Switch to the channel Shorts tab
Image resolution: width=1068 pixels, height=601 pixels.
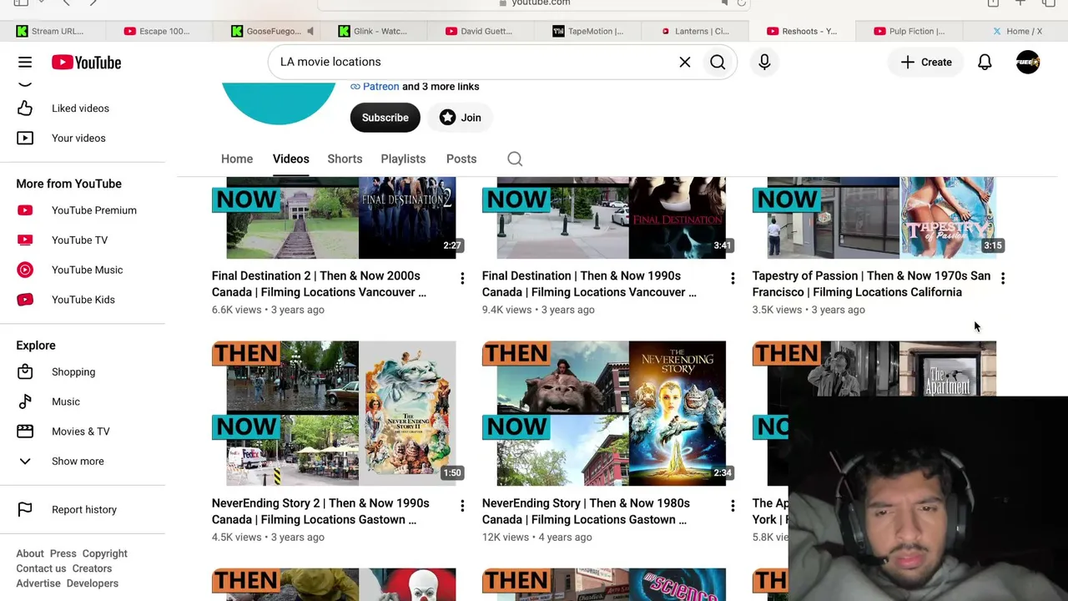click(x=345, y=159)
